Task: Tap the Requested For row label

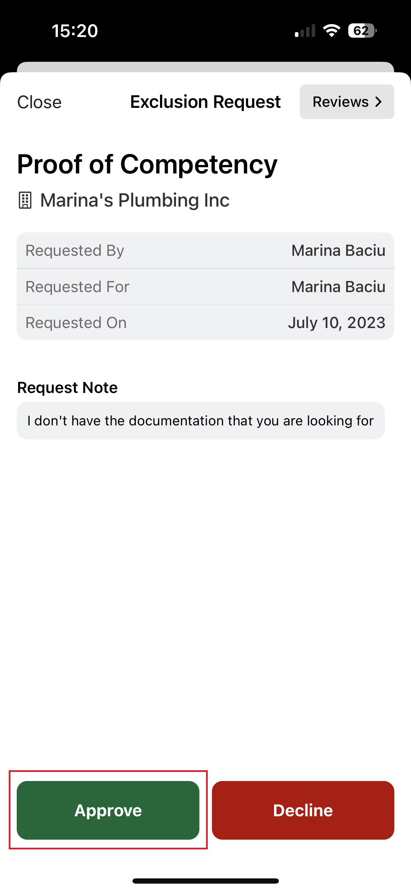Action: [x=77, y=287]
